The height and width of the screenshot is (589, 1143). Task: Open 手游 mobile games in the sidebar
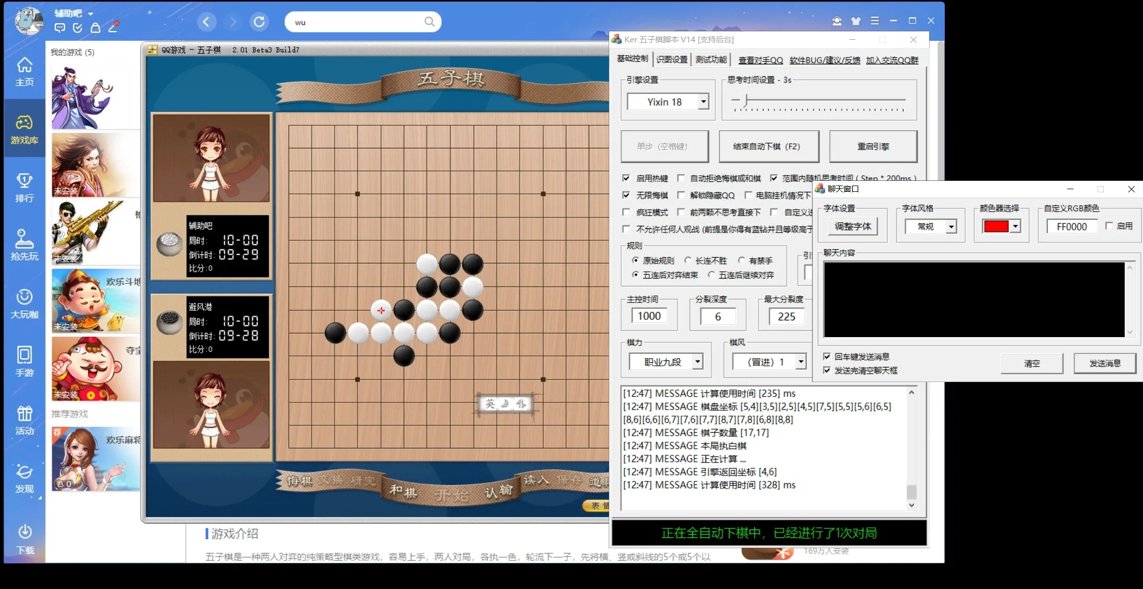[25, 362]
